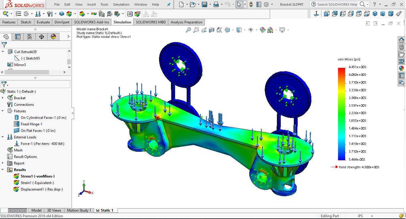406x219 pixels.
Task: Click the Normal To view icon
Action: pyautogui.click(x=316, y=14)
